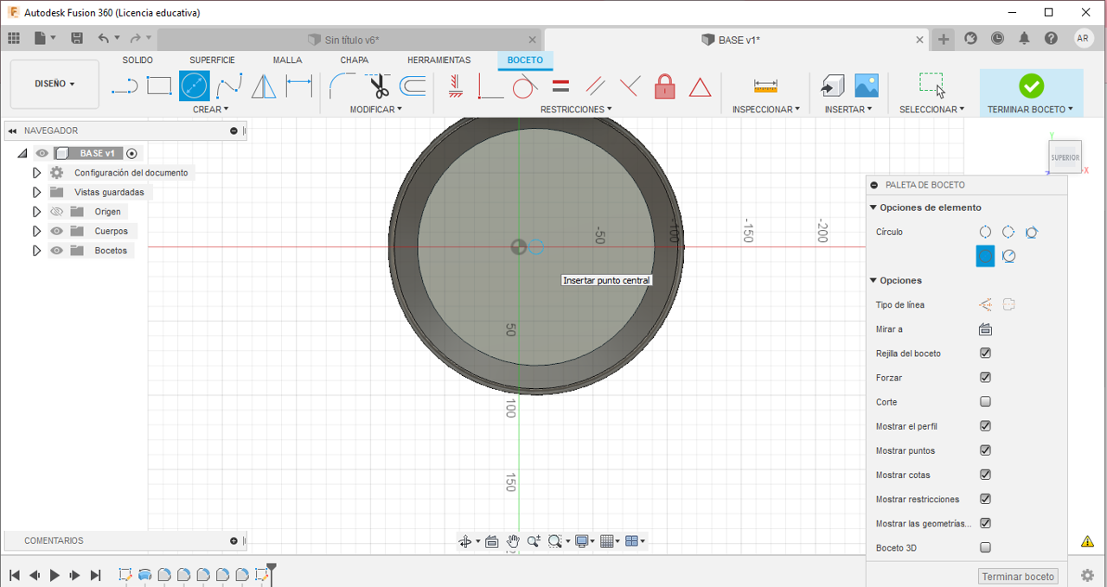Click the yellow warning triangle icon
This screenshot has width=1107, height=587.
pyautogui.click(x=1087, y=541)
